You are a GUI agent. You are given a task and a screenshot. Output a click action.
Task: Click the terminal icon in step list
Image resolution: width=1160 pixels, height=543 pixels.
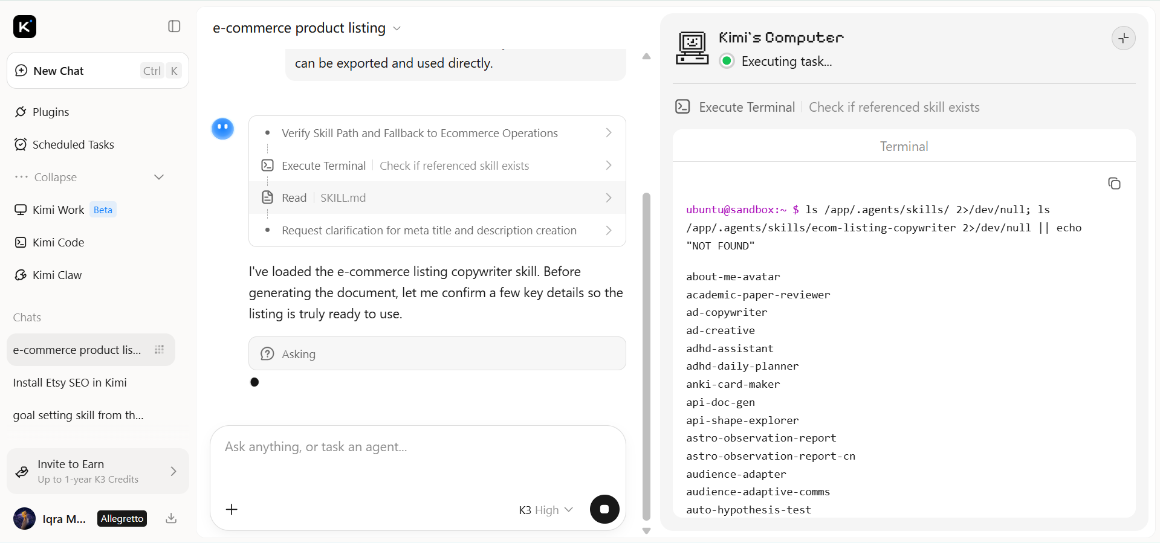pyautogui.click(x=267, y=165)
